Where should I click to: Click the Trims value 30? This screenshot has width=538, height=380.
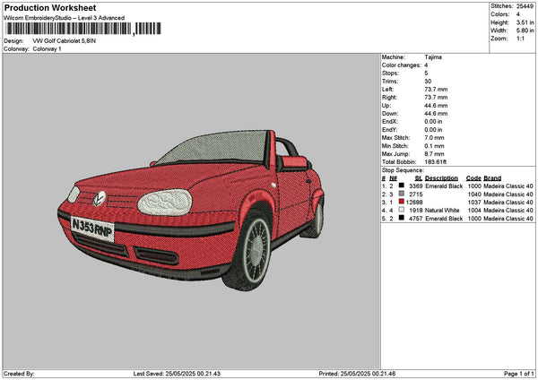[x=428, y=82]
